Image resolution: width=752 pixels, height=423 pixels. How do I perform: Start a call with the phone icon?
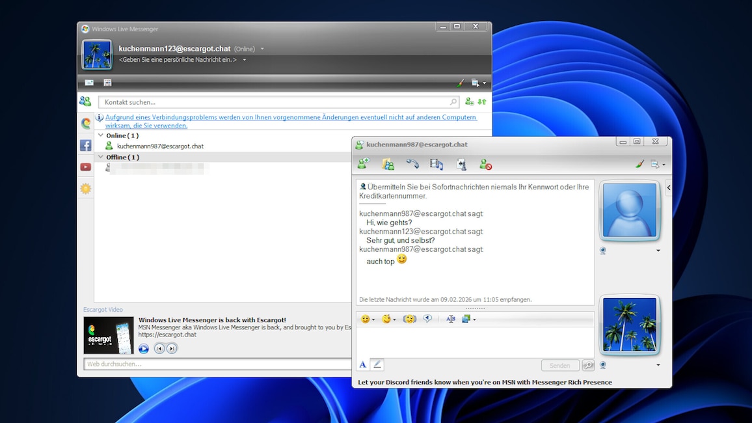(x=412, y=164)
